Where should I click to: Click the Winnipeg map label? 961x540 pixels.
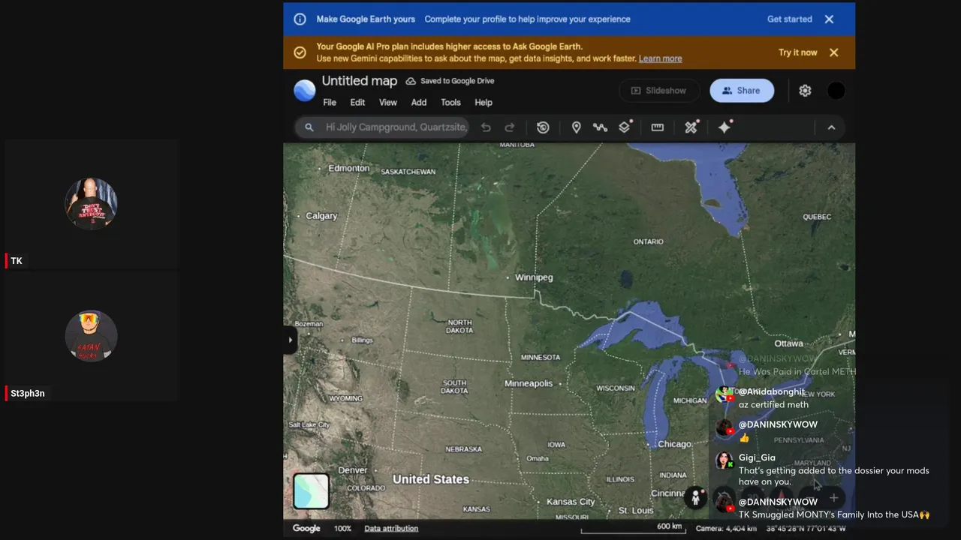click(534, 277)
